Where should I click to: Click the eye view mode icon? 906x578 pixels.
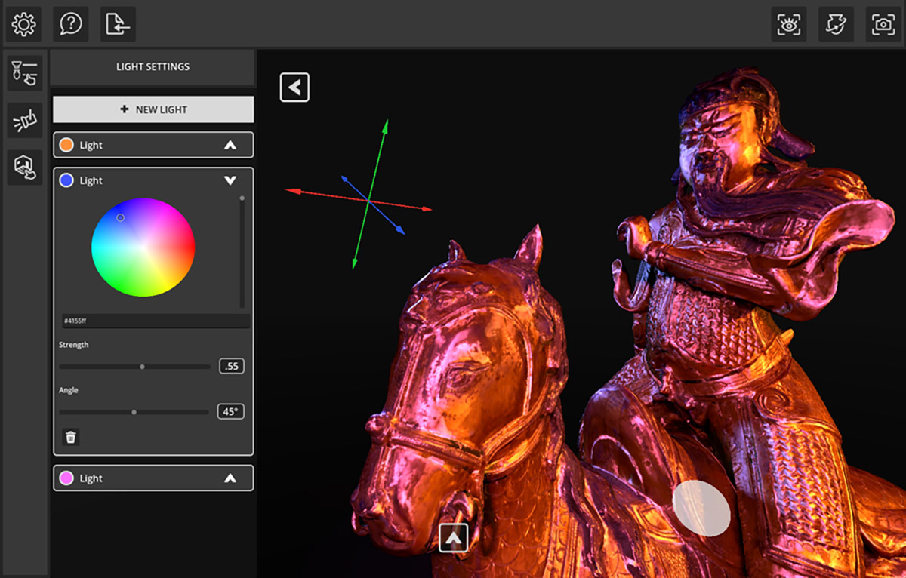[789, 25]
